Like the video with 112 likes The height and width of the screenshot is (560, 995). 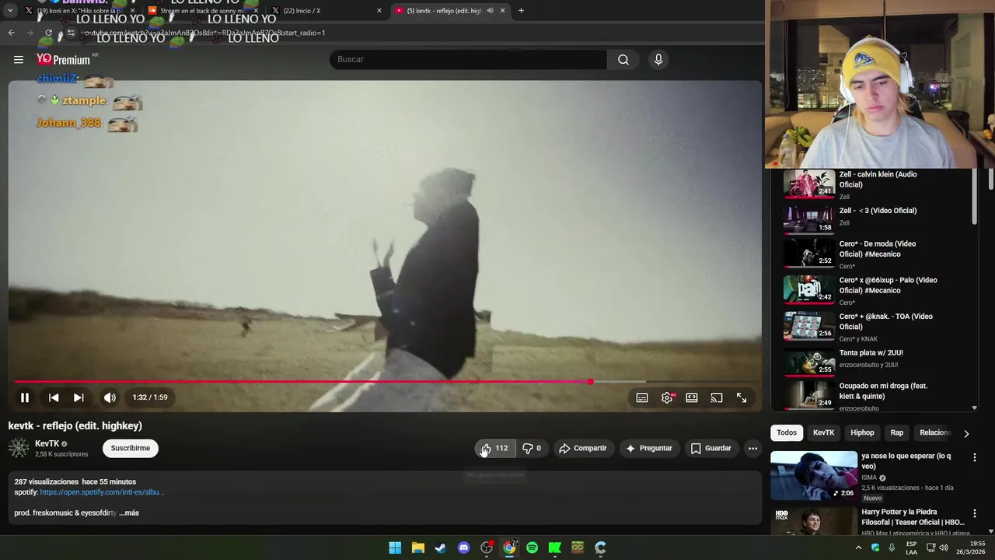tap(494, 448)
